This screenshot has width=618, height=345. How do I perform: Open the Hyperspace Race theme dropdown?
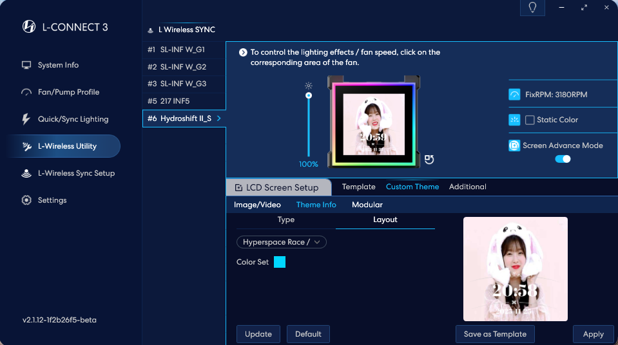tap(282, 242)
